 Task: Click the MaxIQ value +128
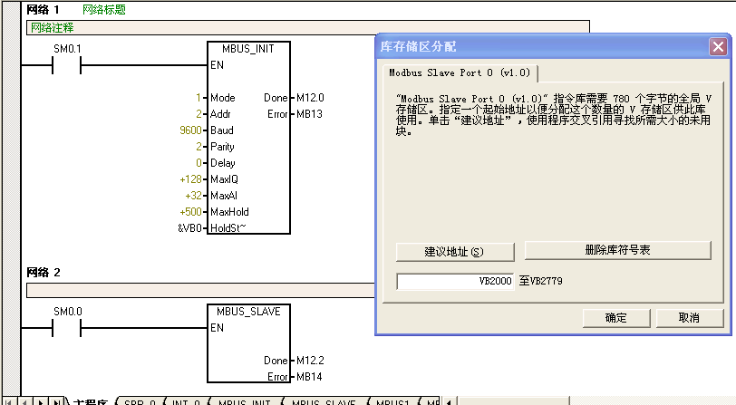(x=190, y=179)
